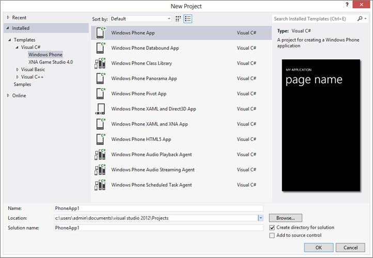Click the XAML and Direct3D App icon

(x=100, y=109)
